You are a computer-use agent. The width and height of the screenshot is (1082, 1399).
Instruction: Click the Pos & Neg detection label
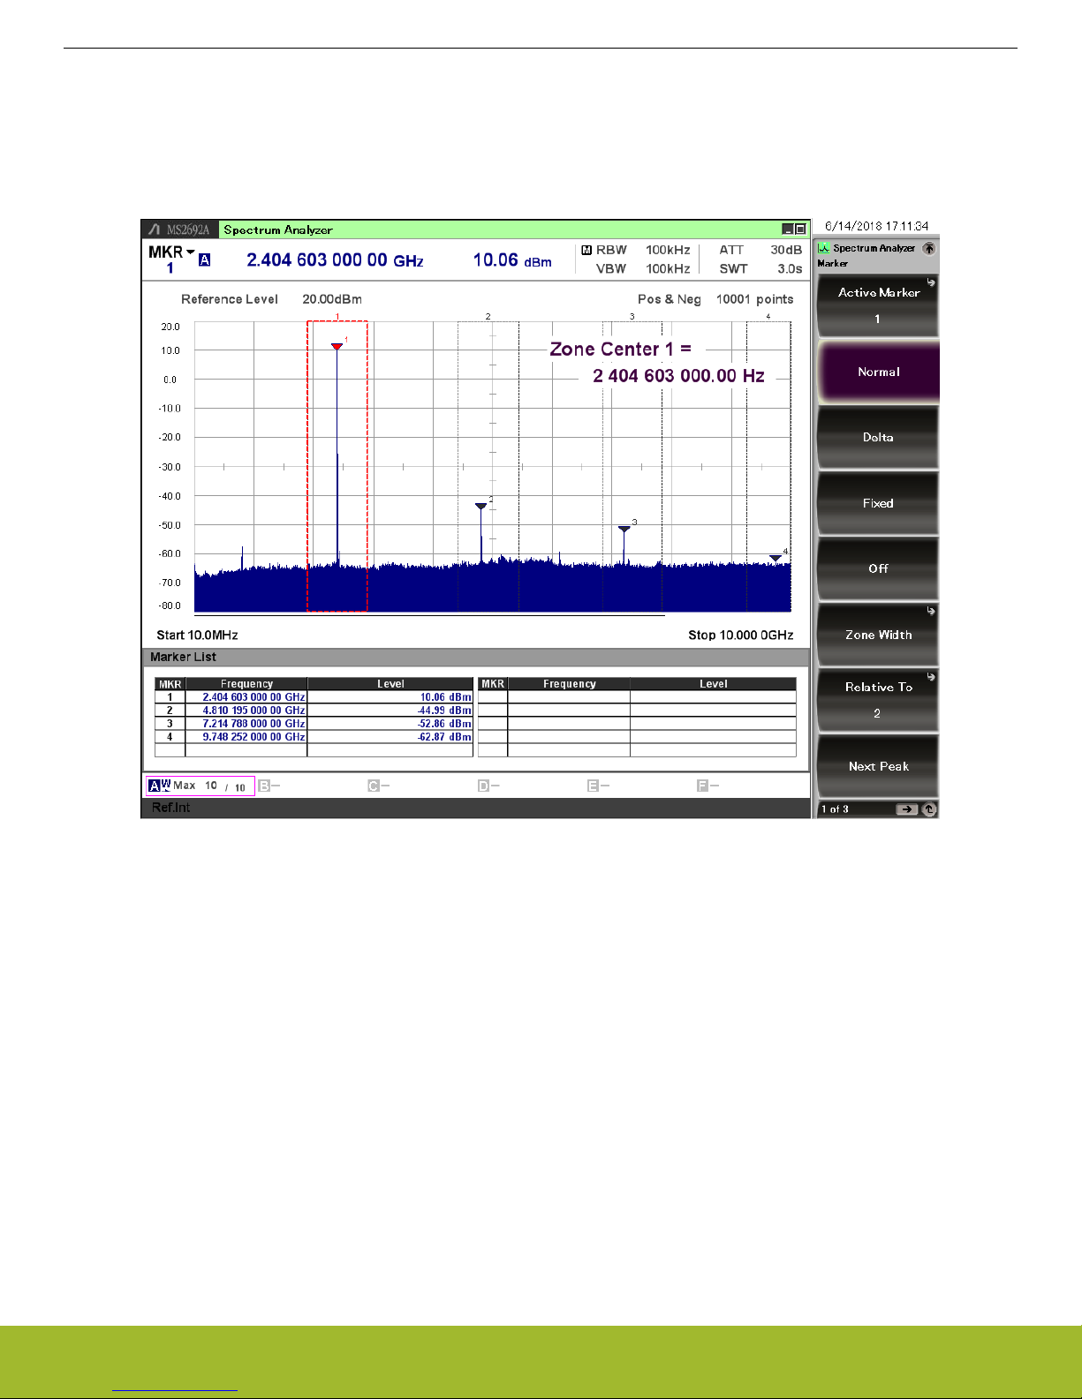tap(670, 299)
